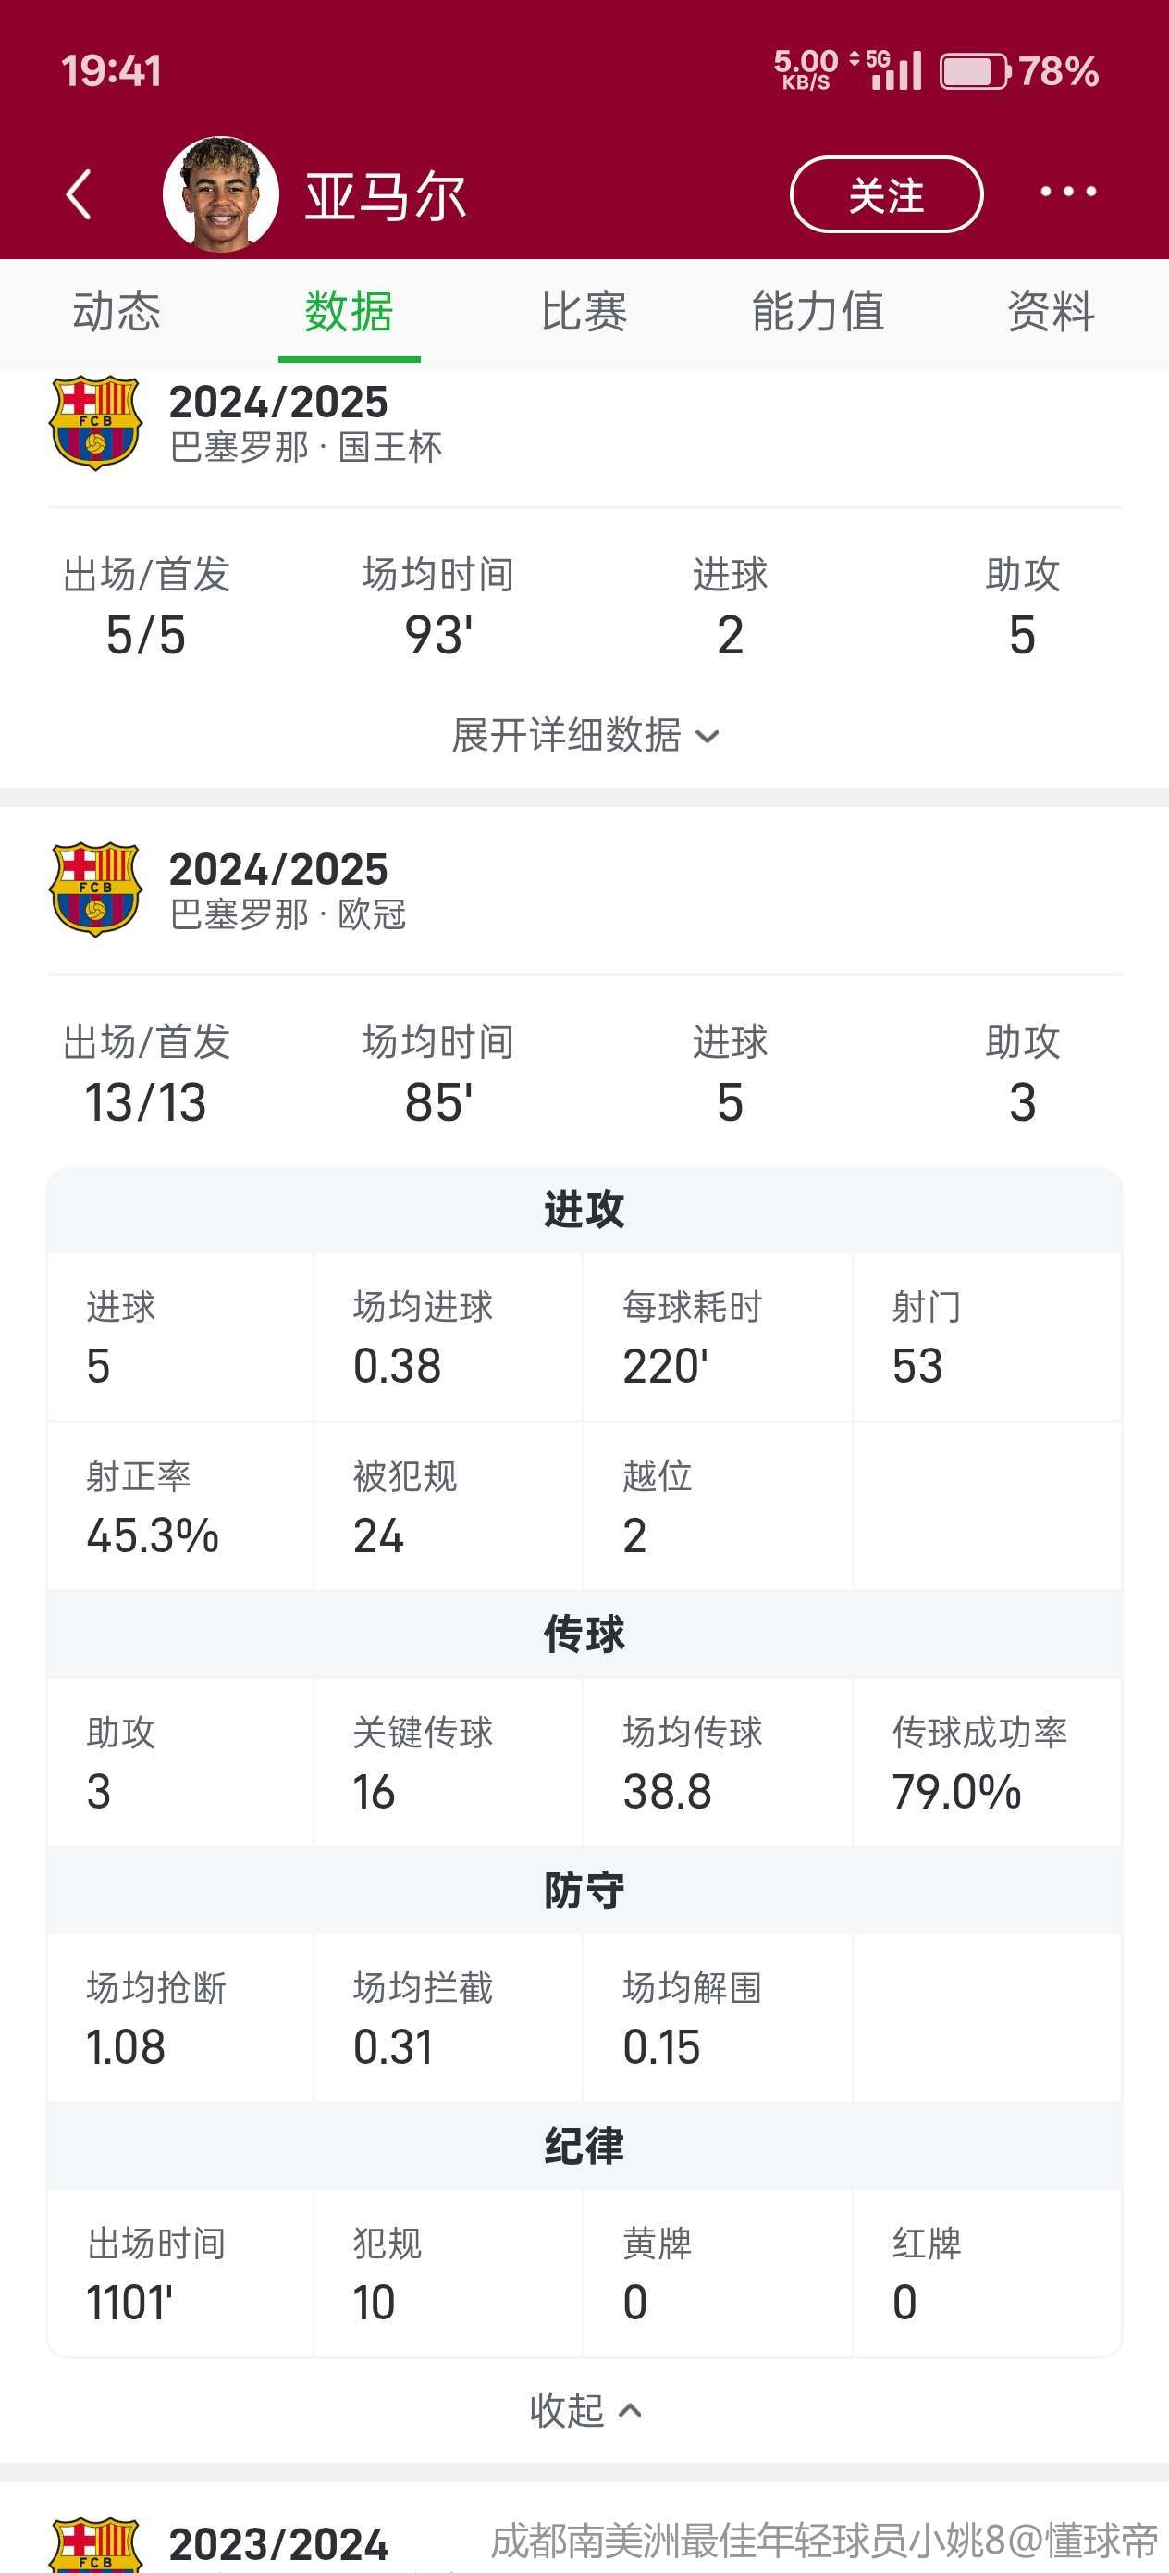1169x2573 pixels.
Task: Tap the down chevron next to 展开详细数据
Action: [708, 737]
